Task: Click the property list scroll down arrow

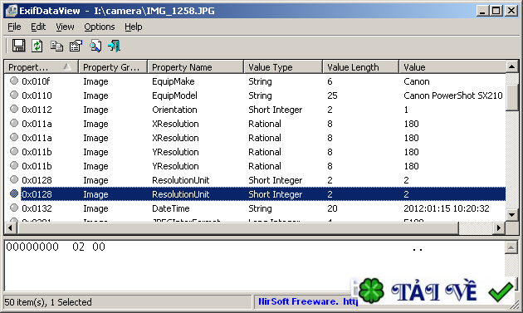Action: (511, 214)
